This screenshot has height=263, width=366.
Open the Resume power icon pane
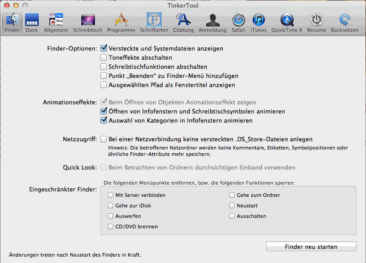pyautogui.click(x=316, y=22)
